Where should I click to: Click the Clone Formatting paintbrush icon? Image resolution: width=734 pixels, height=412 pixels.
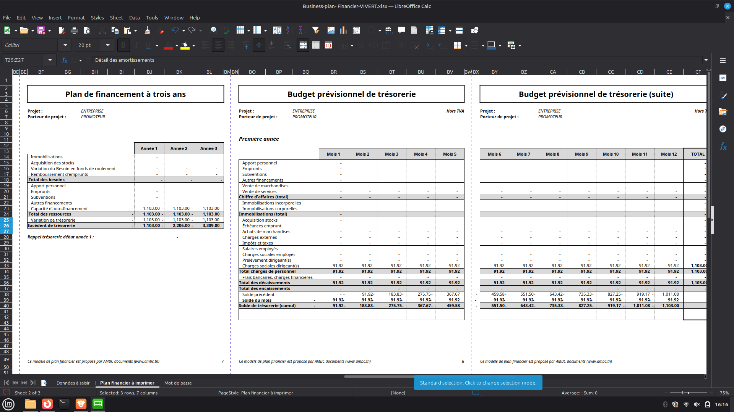click(x=147, y=31)
